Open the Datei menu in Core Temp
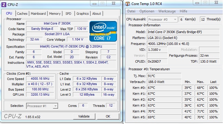 (131, 11)
